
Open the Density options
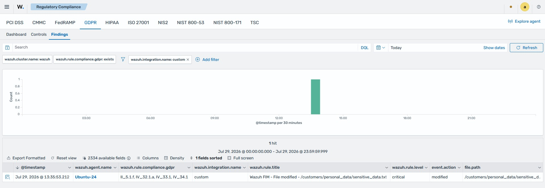(174, 158)
